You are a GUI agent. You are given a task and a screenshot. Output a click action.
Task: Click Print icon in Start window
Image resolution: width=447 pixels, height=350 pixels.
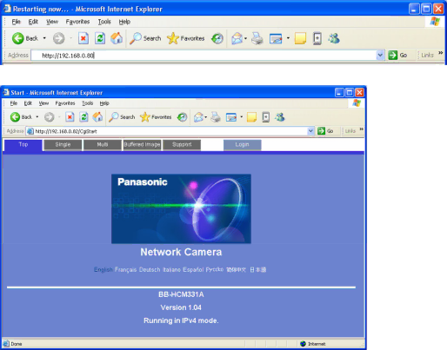(216, 117)
